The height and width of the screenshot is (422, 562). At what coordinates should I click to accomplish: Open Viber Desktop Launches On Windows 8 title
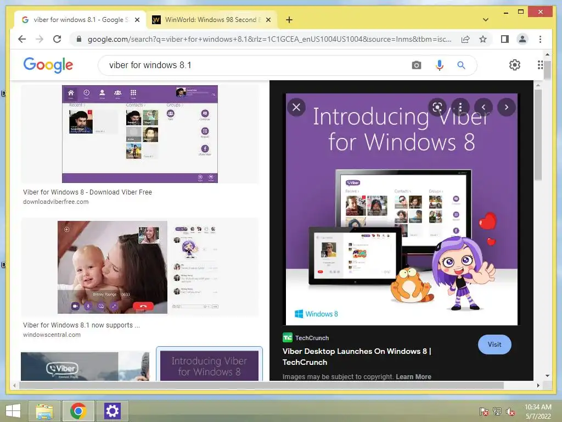[x=357, y=357]
